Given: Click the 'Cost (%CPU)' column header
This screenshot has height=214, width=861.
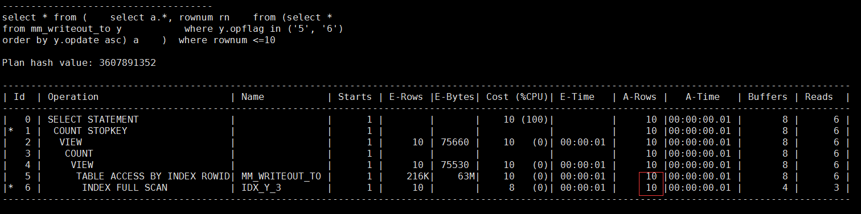Looking at the screenshot, I should tap(517, 97).
